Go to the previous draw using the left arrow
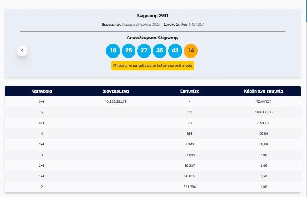 click(23, 51)
